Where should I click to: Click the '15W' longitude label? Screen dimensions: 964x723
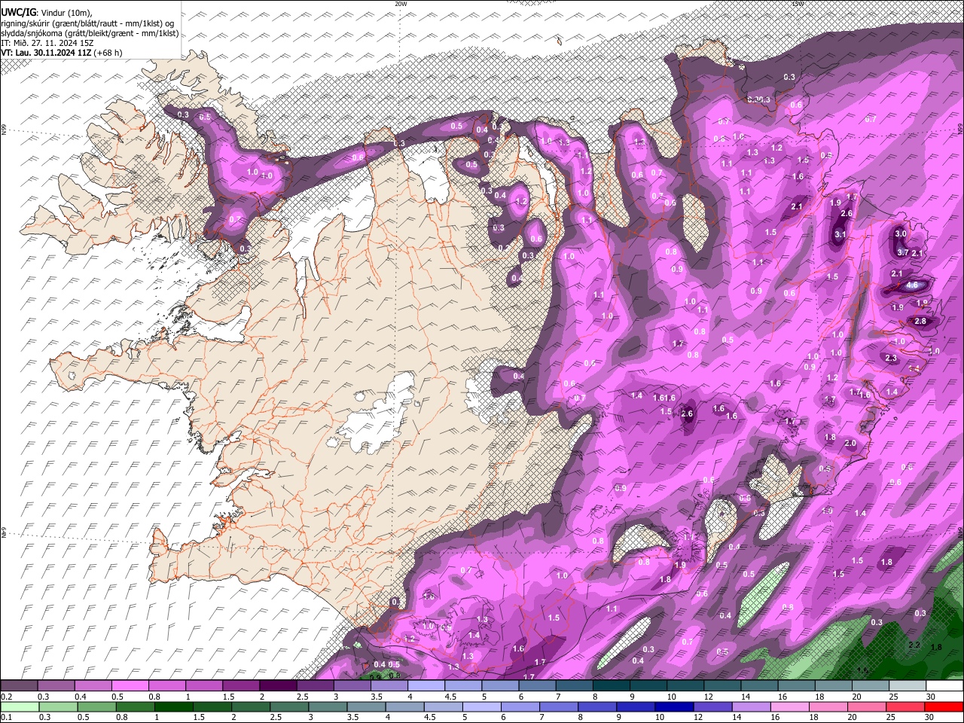pos(798,4)
